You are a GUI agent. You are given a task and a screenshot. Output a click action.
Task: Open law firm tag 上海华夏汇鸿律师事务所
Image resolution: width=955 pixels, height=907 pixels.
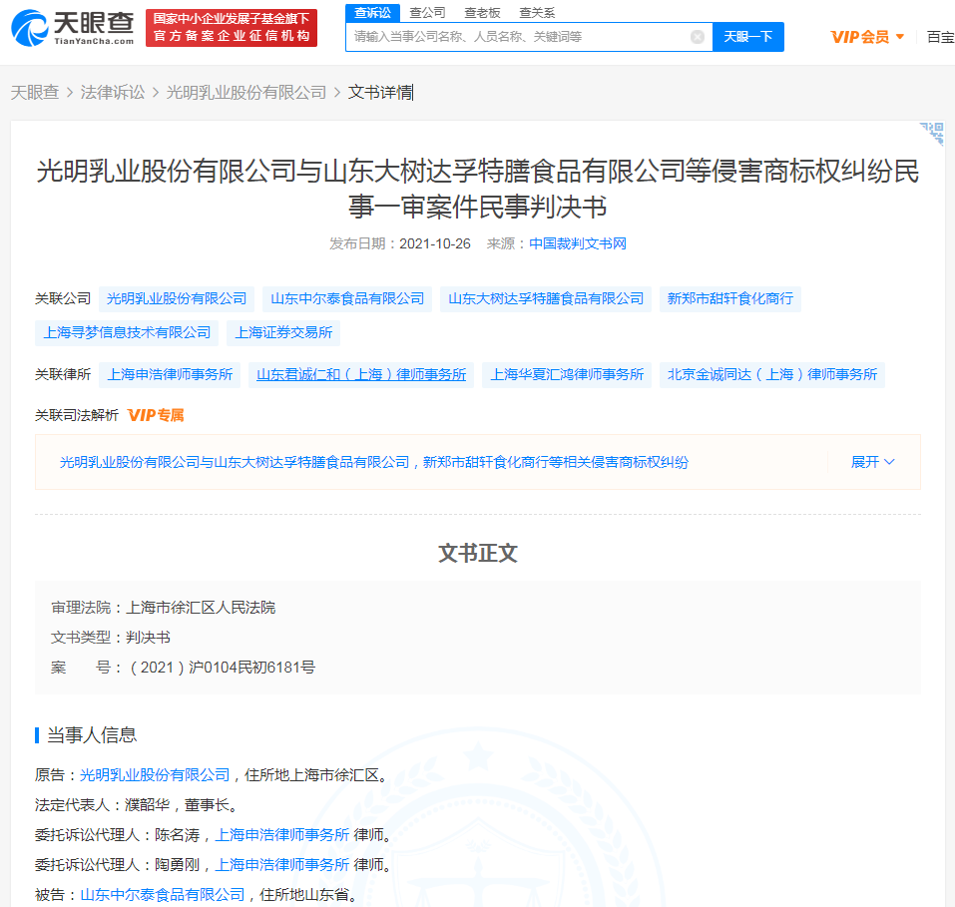567,374
